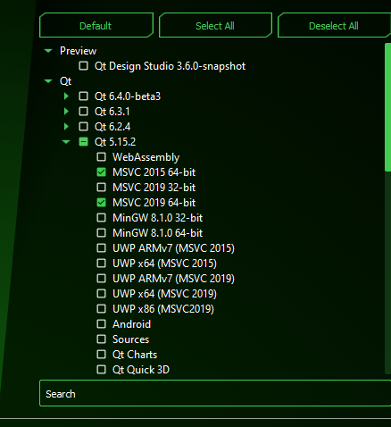Select the Sources row label
The height and width of the screenshot is (427, 391).
130,339
